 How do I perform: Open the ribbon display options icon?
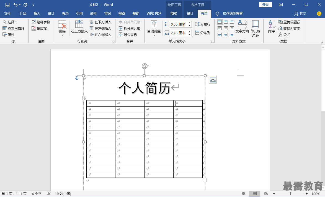coord(281,4)
